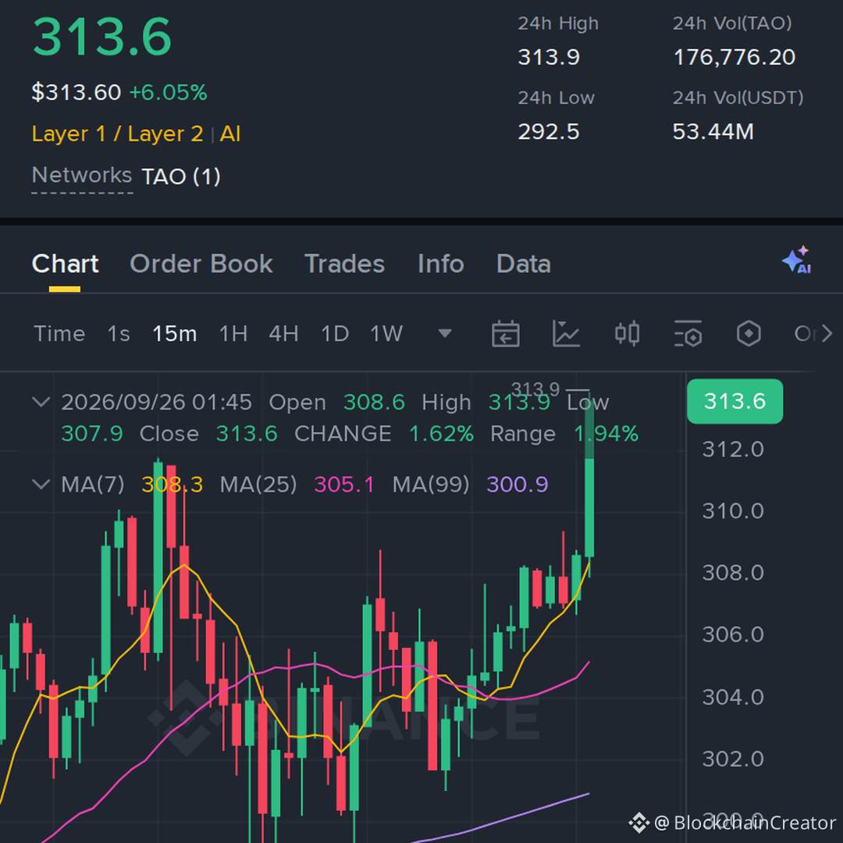Open the AI category tag link
The width and height of the screenshot is (843, 843).
coord(230,134)
